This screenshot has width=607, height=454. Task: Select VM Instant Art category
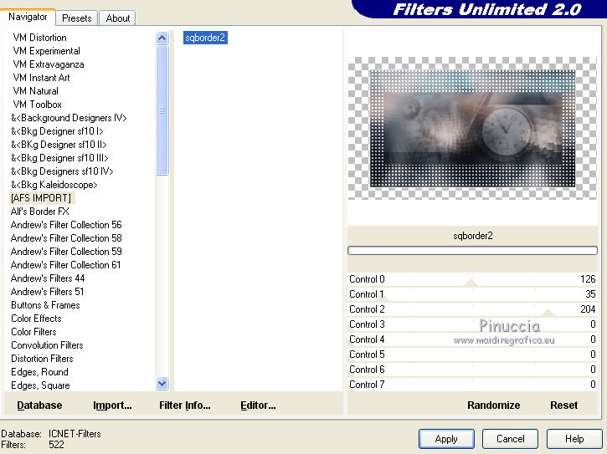pos(41,78)
